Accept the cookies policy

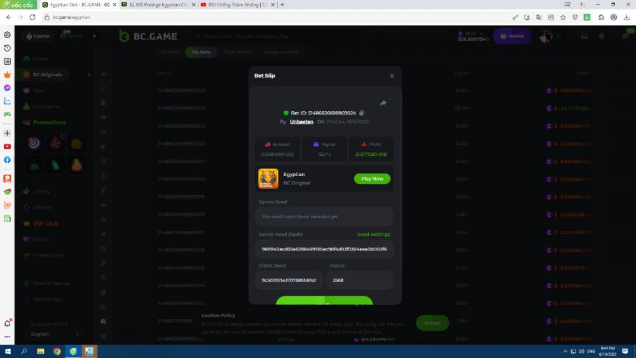432,323
